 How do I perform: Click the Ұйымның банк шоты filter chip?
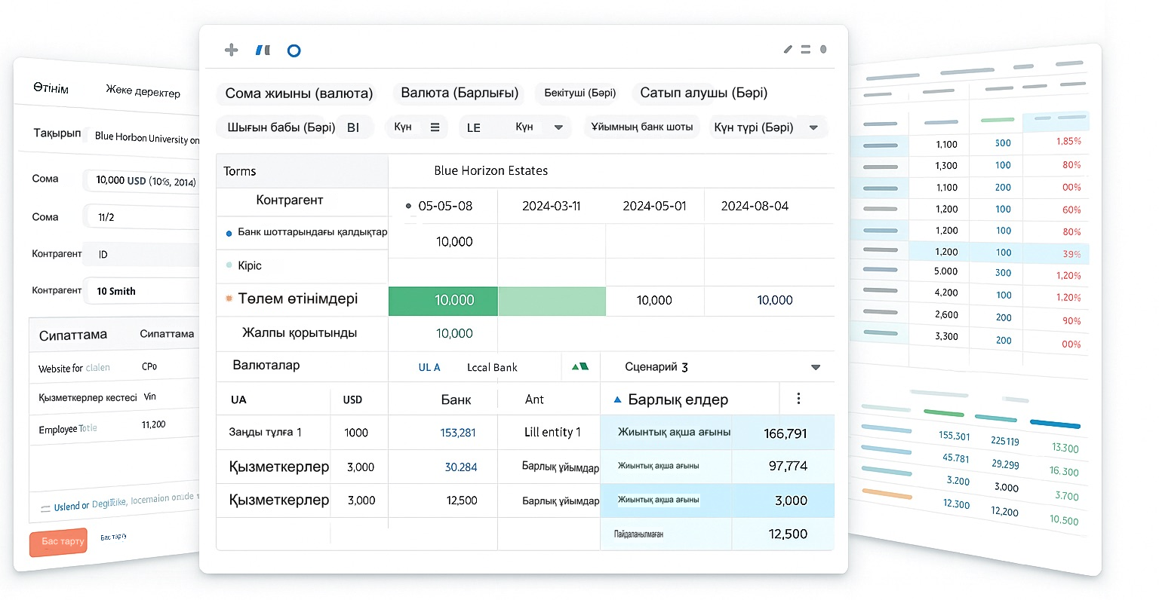[642, 127]
